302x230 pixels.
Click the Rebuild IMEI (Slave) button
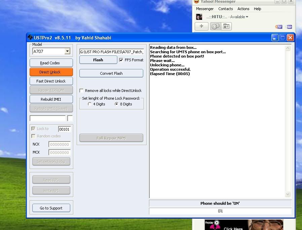point(51,108)
